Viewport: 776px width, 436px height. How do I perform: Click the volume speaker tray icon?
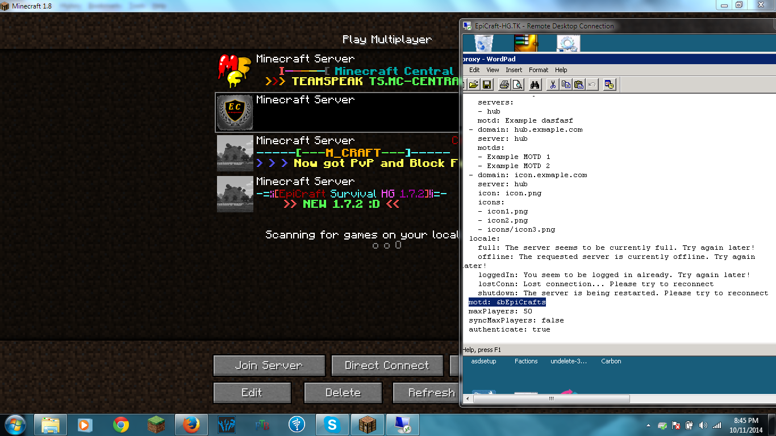click(x=703, y=425)
